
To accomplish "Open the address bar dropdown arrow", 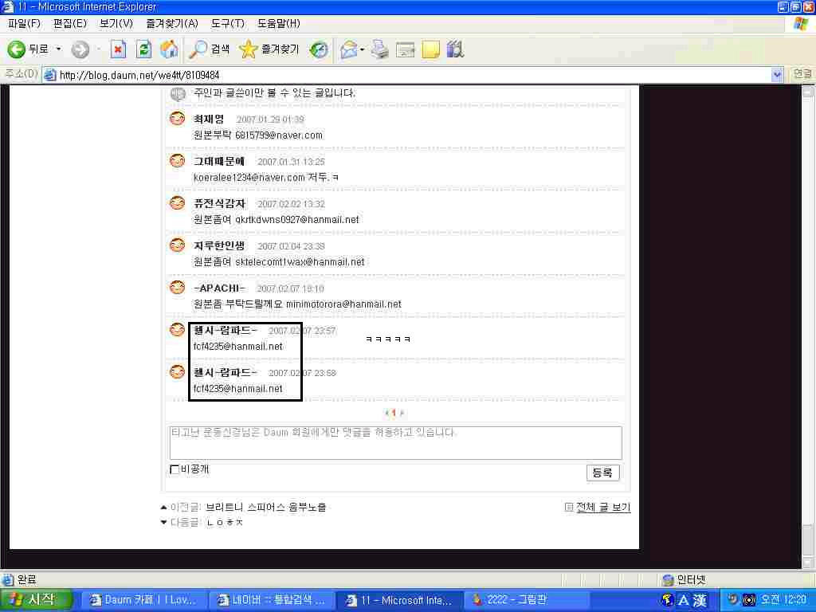I will [x=777, y=75].
